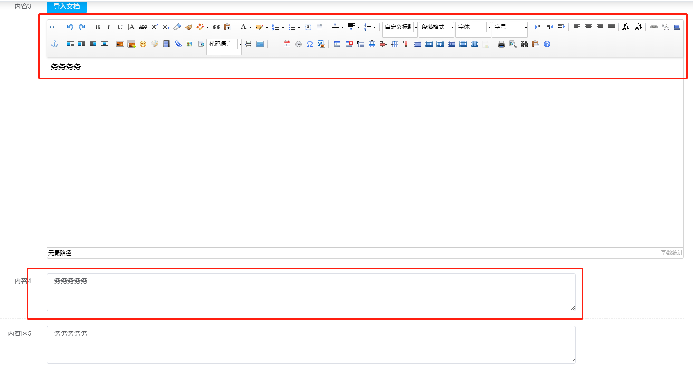This screenshot has width=693, height=370.
Task: Select all content in the editor
Action: pyautogui.click(x=308, y=27)
